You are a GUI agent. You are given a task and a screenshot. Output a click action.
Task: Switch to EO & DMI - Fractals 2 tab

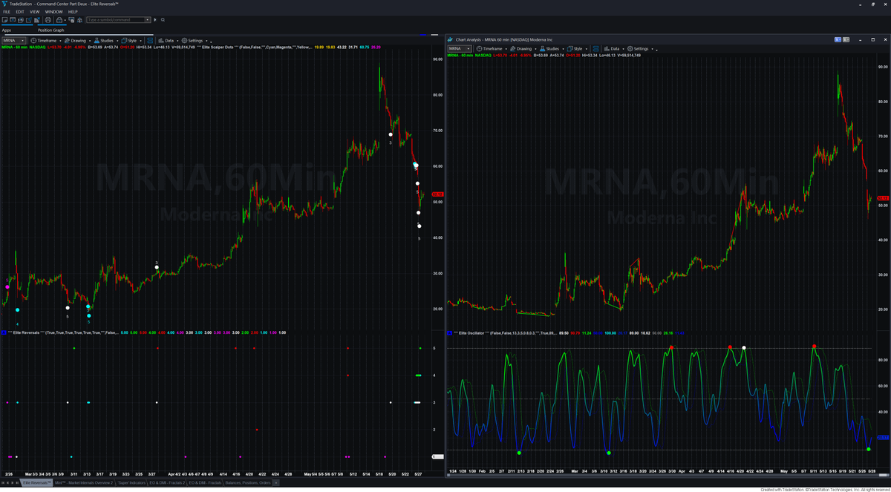[x=167, y=483]
